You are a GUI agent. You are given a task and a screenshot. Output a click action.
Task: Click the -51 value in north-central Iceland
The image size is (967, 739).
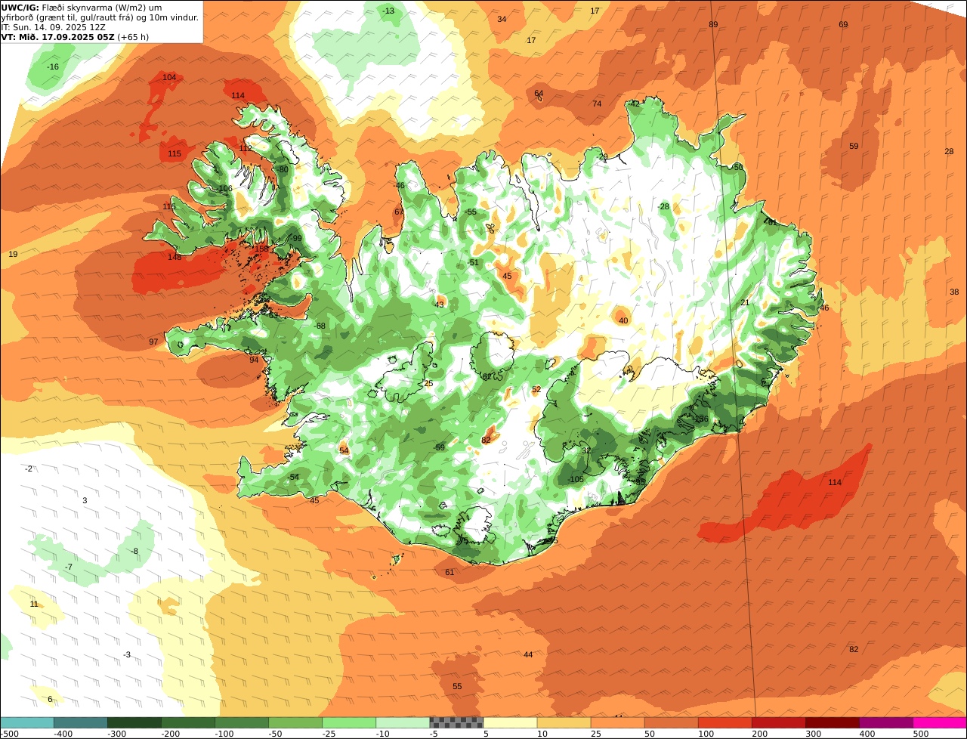[473, 263]
